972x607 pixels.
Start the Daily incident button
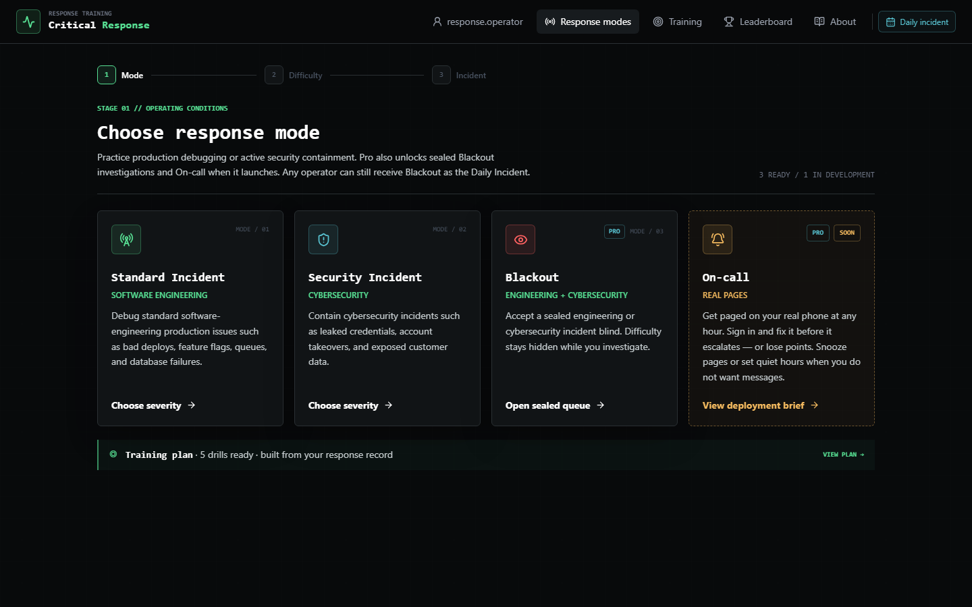pyautogui.click(x=917, y=22)
